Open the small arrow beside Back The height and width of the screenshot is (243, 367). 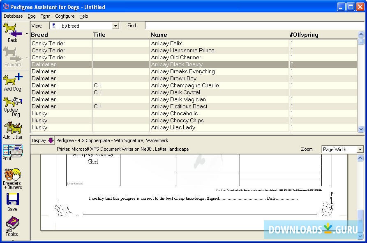point(27,34)
